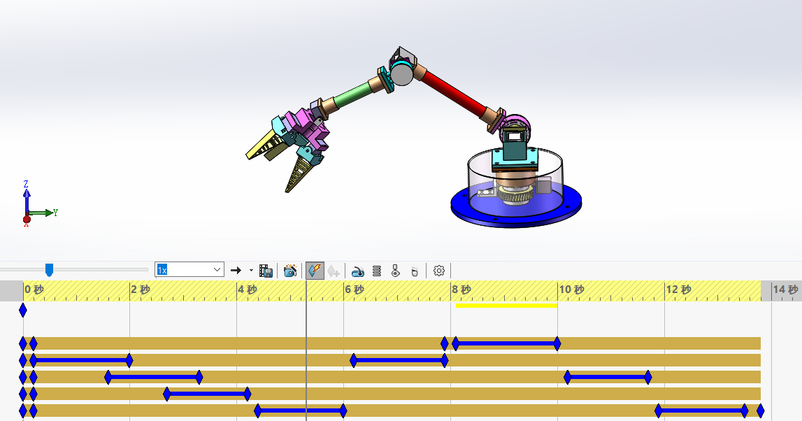Expand the playback mode arrow dropdown

tap(251, 270)
